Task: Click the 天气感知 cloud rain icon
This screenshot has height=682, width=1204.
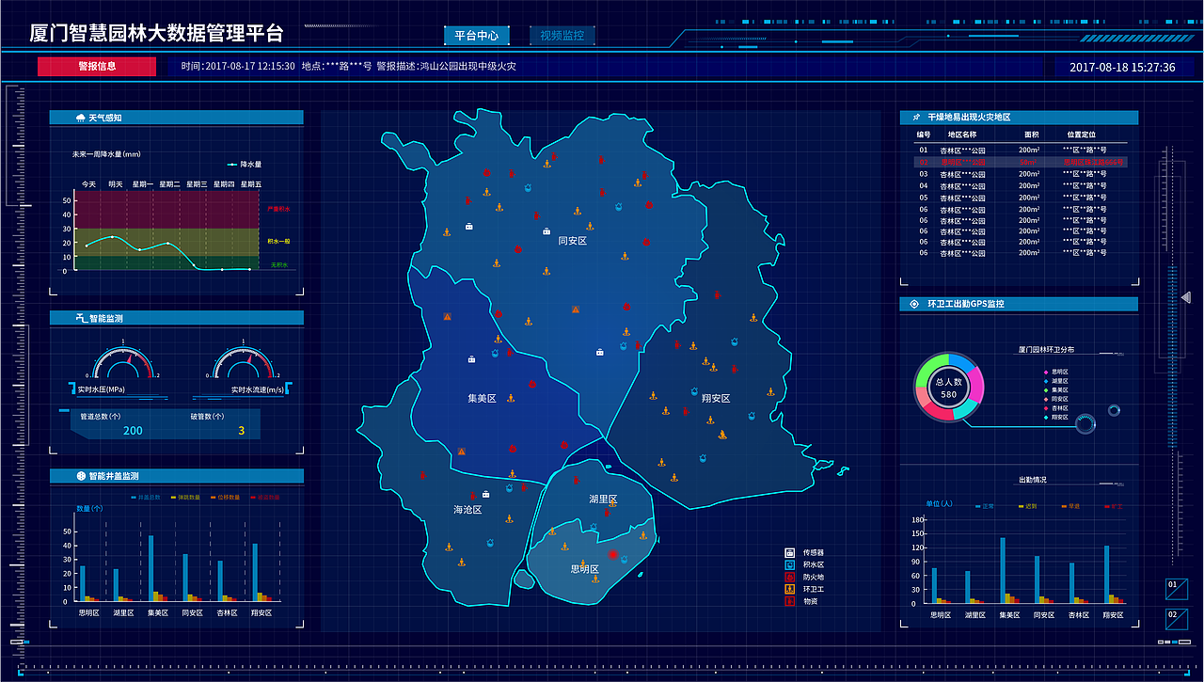Action: tap(80, 118)
